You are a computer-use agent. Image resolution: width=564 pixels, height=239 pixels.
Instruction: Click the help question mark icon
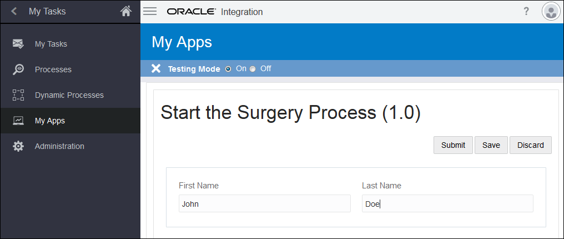(x=526, y=12)
